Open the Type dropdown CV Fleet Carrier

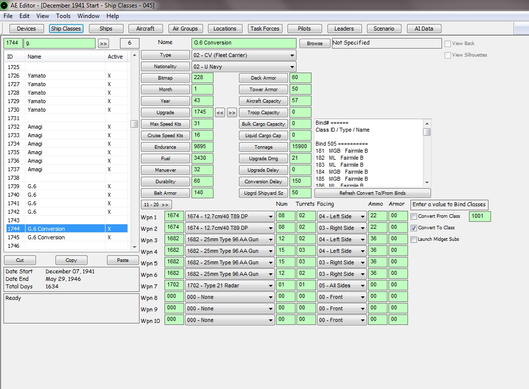pyautogui.click(x=244, y=55)
